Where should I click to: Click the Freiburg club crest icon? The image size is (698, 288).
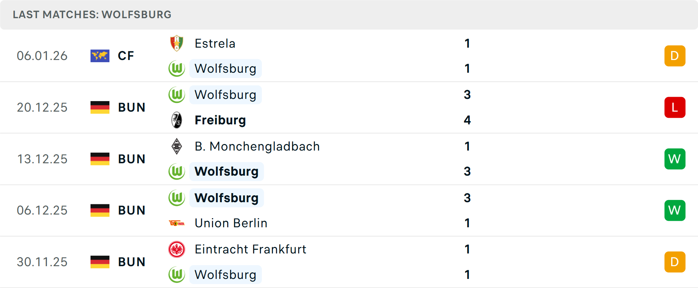coord(177,120)
